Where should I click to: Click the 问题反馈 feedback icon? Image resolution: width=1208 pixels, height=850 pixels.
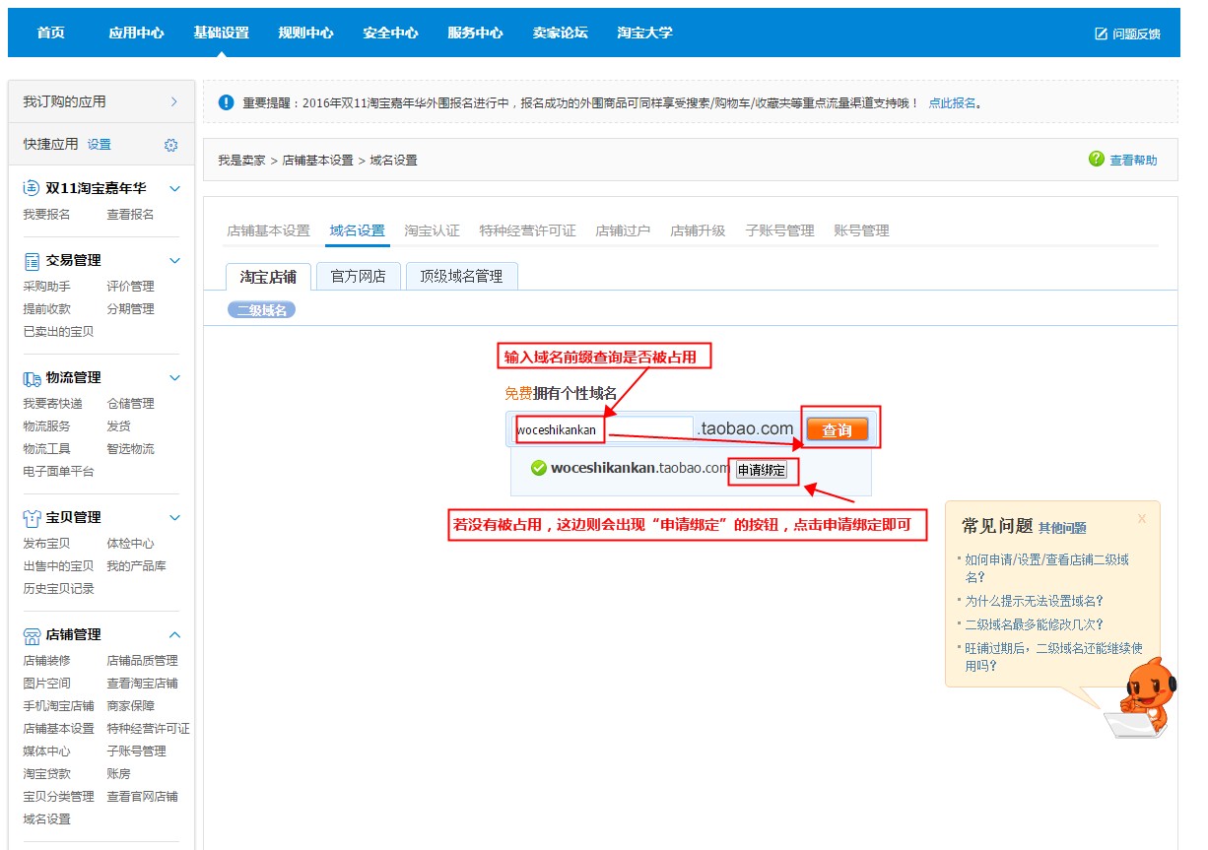[x=1100, y=32]
